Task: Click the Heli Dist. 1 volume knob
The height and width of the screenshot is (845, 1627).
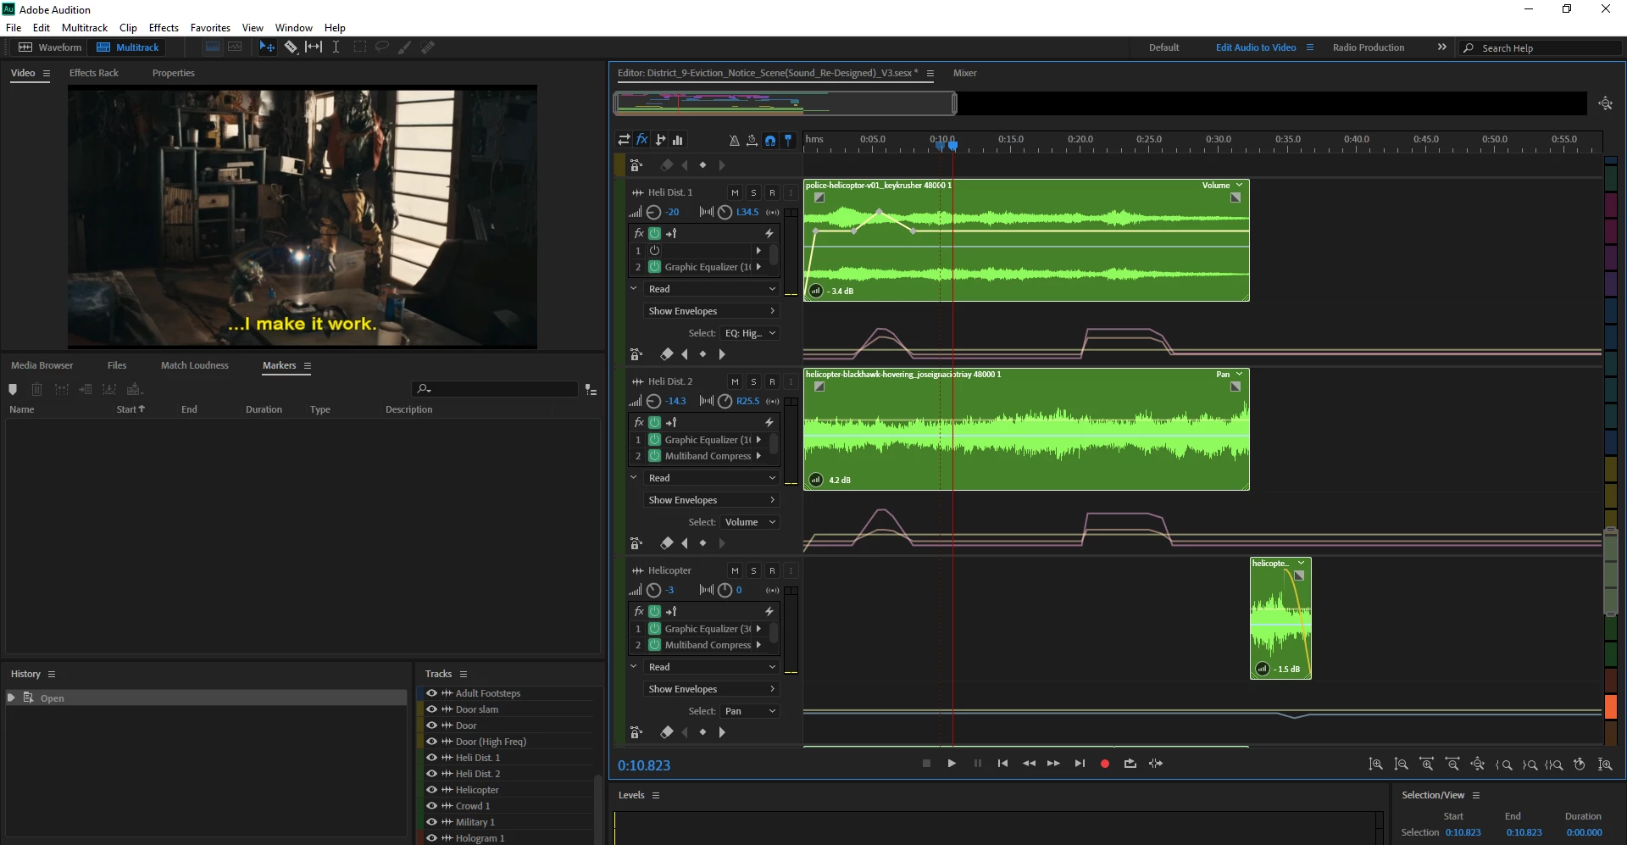Action: pos(654,213)
